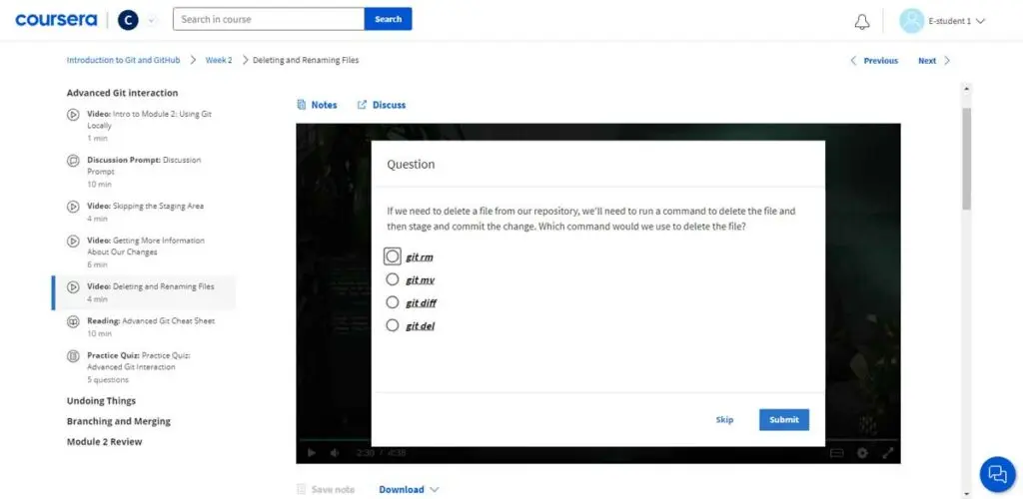Expand the arrow beside the C badge

pyautogui.click(x=152, y=20)
